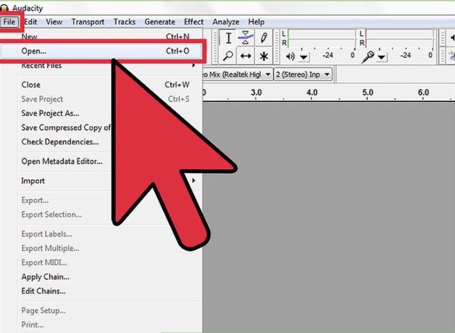Open the Tracks menu
The image size is (455, 333).
coord(125,22)
